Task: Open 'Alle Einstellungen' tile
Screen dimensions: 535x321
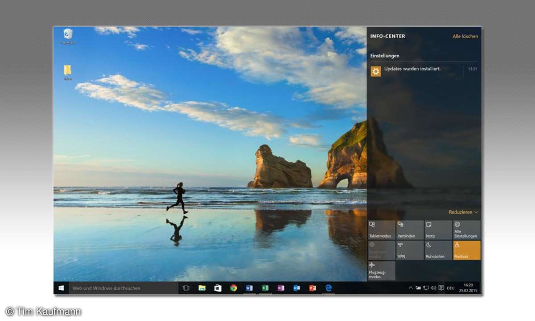Action: (x=467, y=230)
